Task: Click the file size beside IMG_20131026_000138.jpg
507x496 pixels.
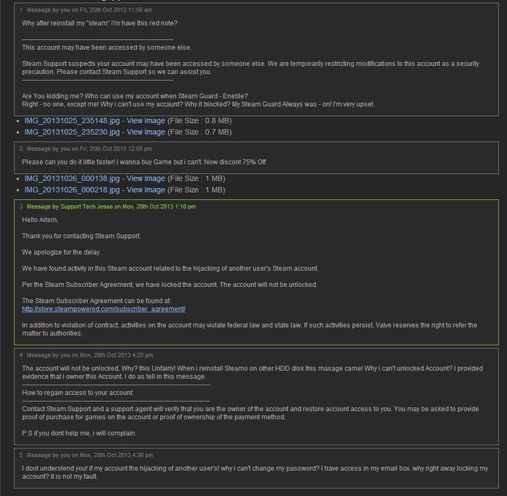Action: coord(197,179)
